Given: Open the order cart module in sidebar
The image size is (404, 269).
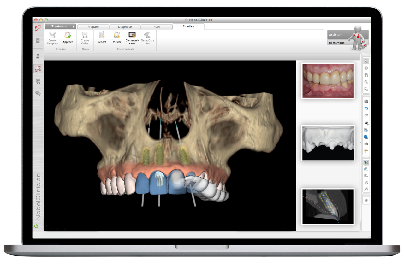Looking at the screenshot, I should click(x=38, y=81).
